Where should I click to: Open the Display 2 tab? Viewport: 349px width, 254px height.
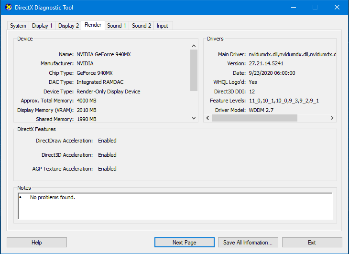click(68, 26)
